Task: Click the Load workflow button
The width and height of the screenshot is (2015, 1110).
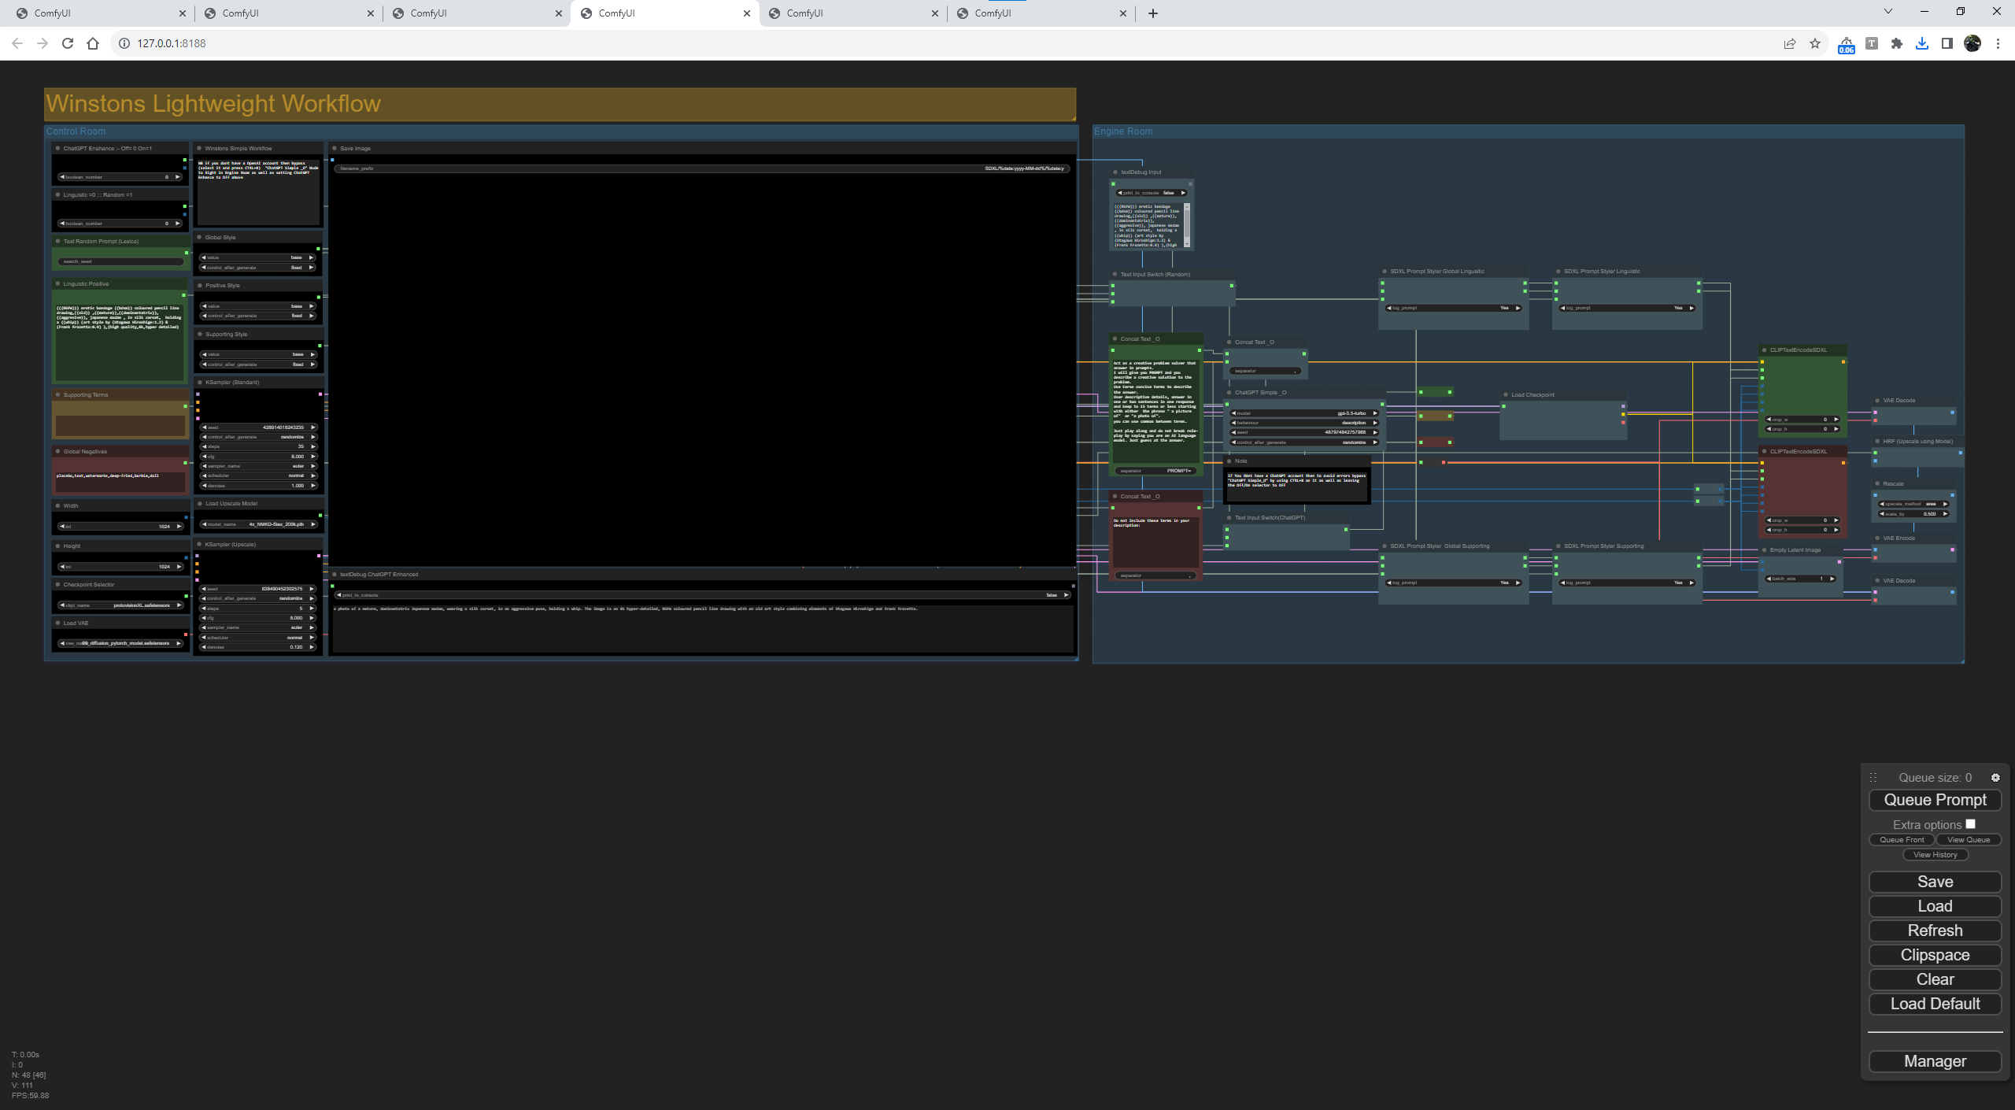Action: 1935,905
